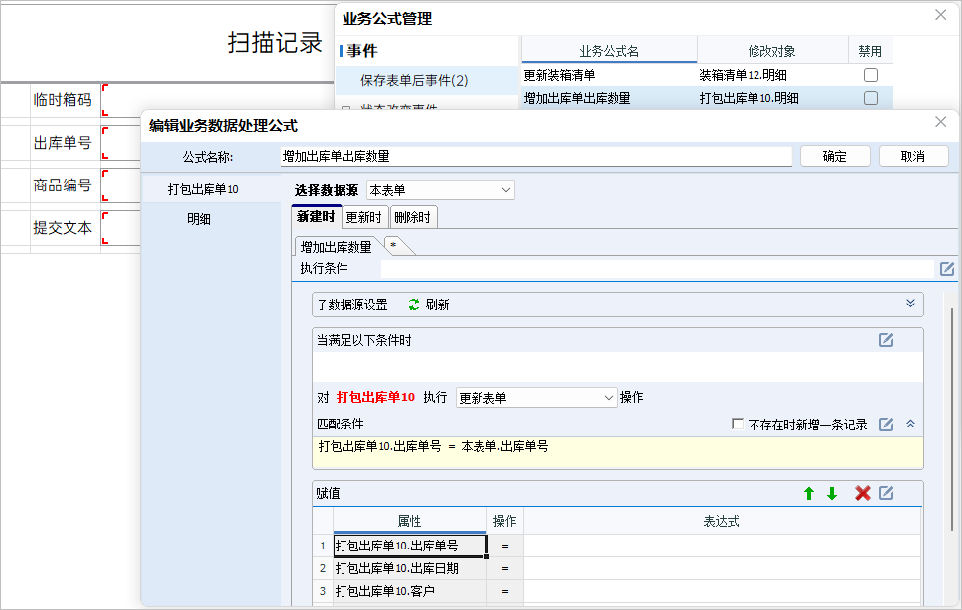The height and width of the screenshot is (610, 962).
Task: Click row number 2 header
Action: tap(323, 569)
